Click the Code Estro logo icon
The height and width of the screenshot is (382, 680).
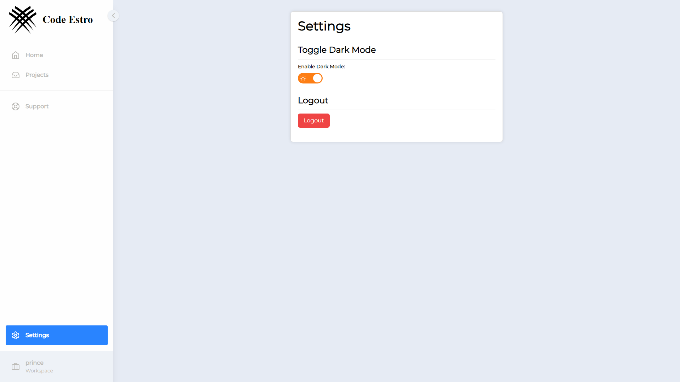coord(23,20)
